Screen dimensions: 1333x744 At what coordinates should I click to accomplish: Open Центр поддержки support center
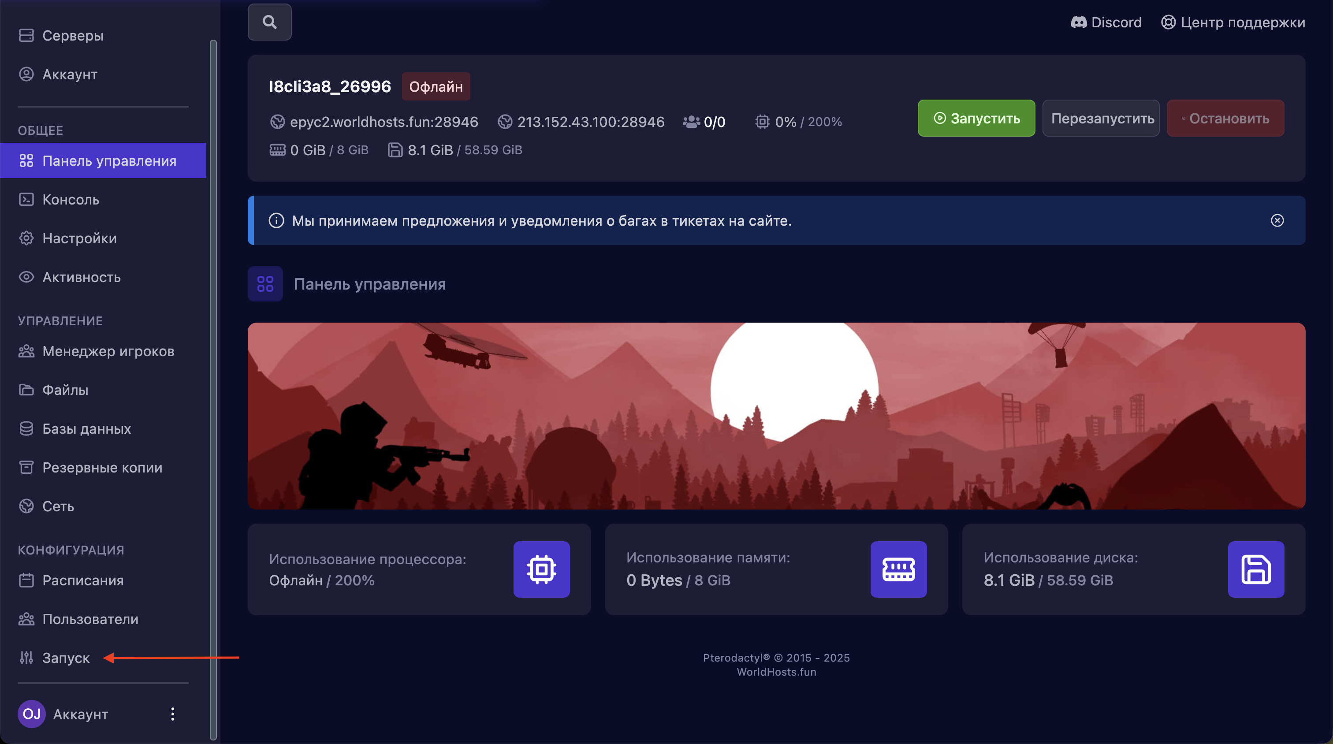tap(1233, 22)
